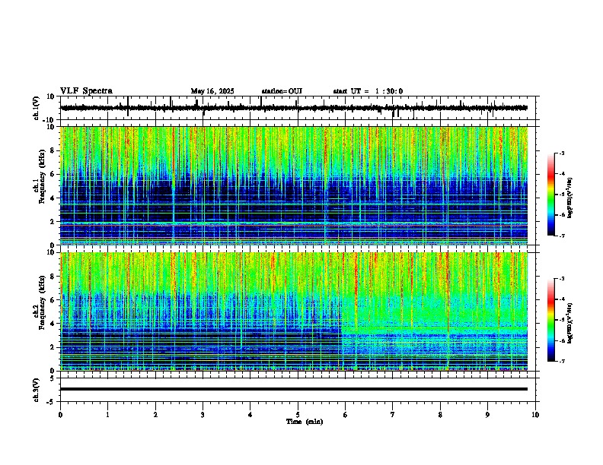Click the "start UT = 1 :30: 0" header text

click(x=368, y=91)
